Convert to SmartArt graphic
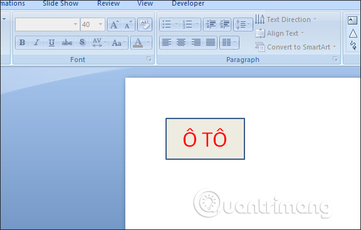361x230 pixels. [295, 47]
